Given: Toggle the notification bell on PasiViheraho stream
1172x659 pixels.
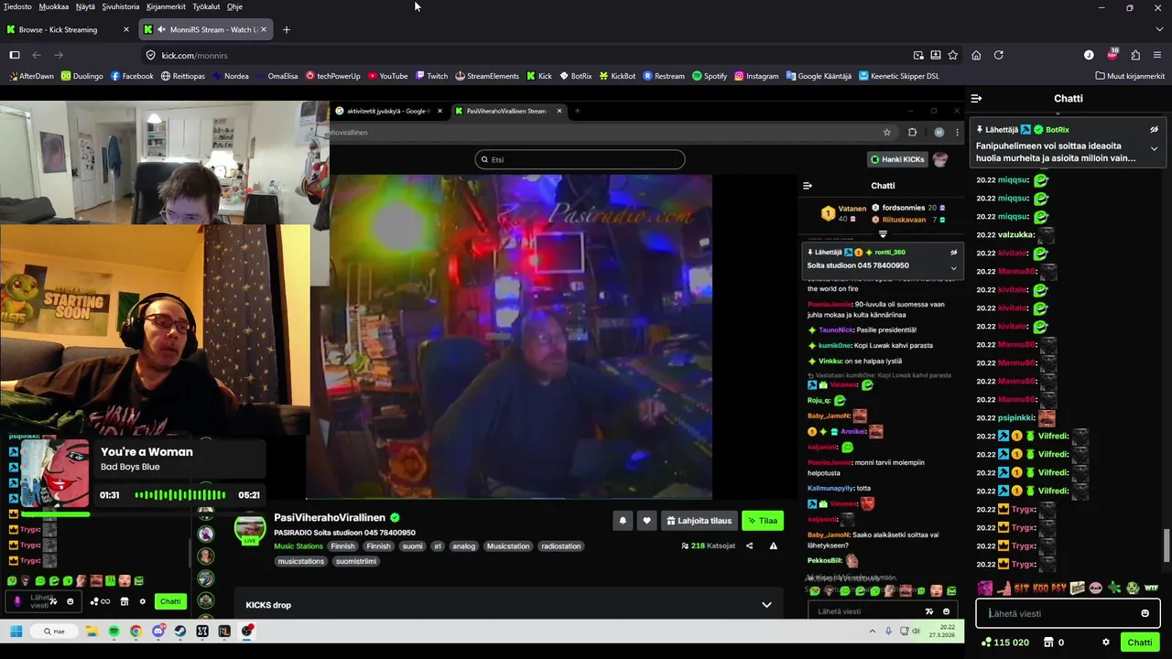Looking at the screenshot, I should click(x=623, y=521).
